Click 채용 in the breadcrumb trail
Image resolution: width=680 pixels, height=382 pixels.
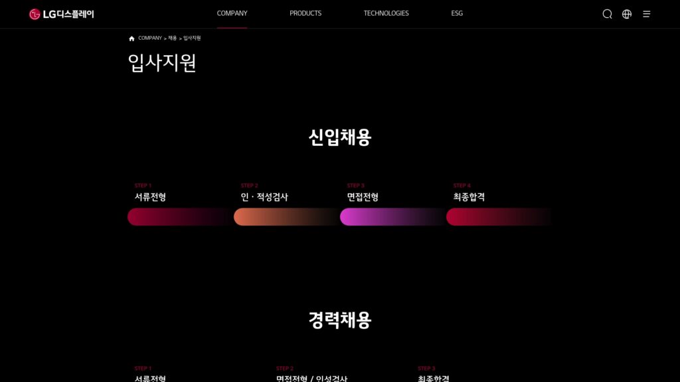tap(173, 38)
